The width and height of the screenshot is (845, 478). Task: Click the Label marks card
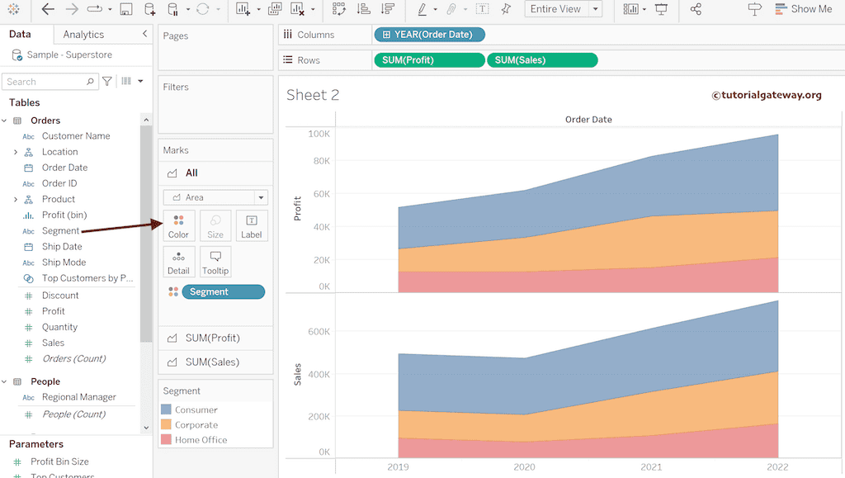click(252, 225)
